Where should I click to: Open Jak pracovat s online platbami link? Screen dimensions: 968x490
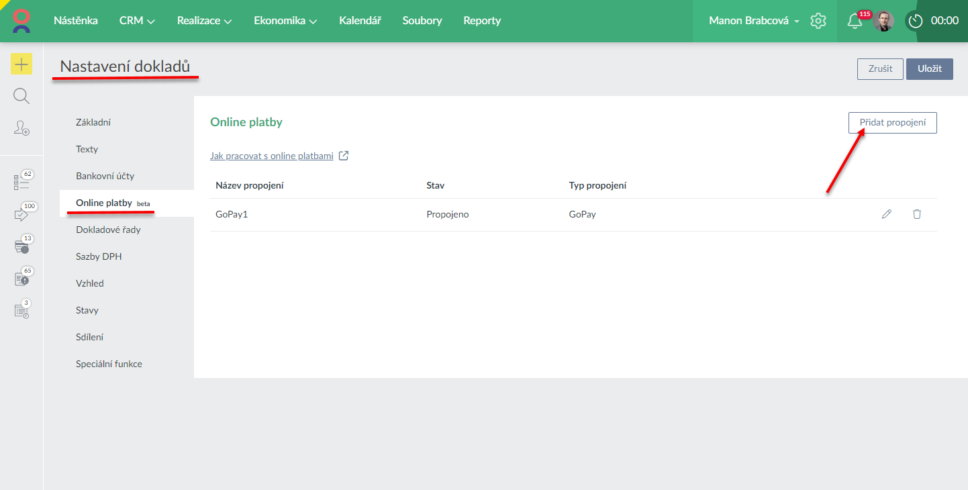click(272, 156)
